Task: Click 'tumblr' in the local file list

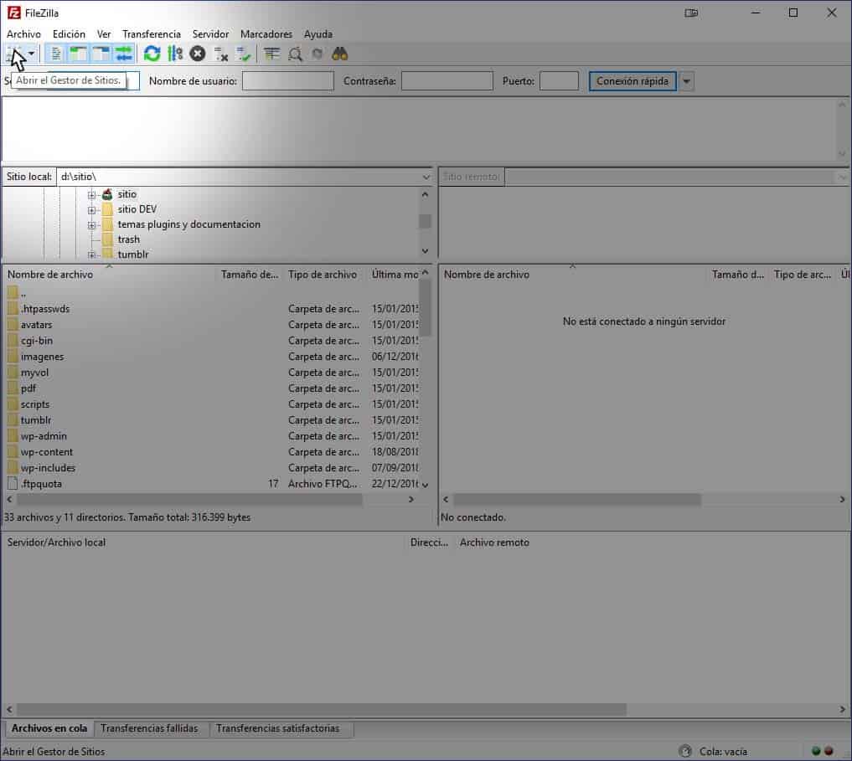Action: [36, 420]
